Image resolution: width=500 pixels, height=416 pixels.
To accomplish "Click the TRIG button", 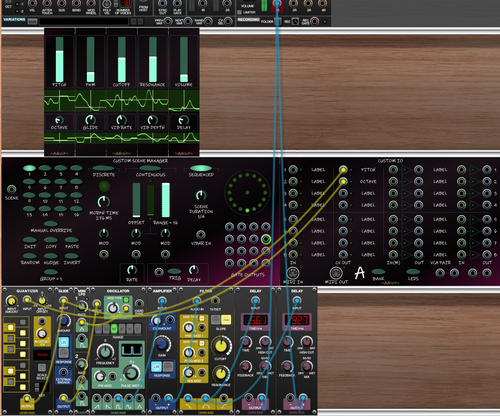I will click(175, 271).
